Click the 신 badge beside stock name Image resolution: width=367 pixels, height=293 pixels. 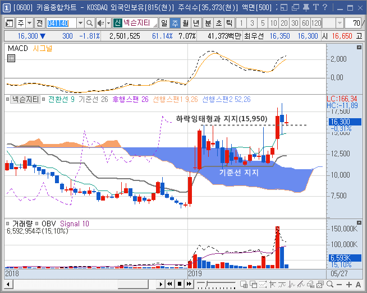pos(117,23)
